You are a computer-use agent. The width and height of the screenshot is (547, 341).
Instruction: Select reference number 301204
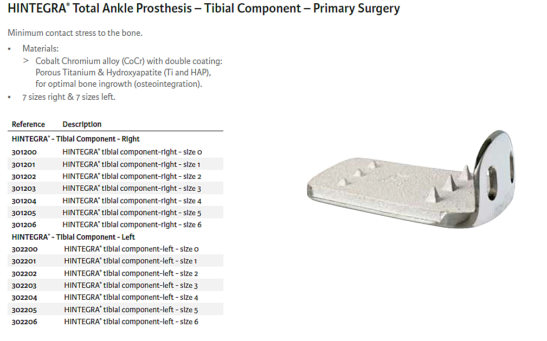(x=24, y=201)
